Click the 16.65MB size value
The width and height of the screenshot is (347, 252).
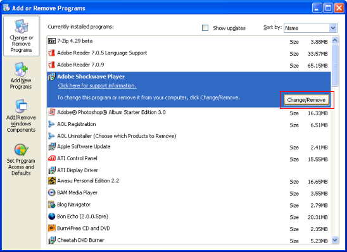click(x=318, y=182)
